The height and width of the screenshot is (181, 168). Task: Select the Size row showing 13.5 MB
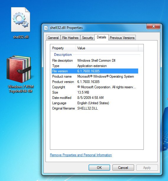click(x=95, y=92)
